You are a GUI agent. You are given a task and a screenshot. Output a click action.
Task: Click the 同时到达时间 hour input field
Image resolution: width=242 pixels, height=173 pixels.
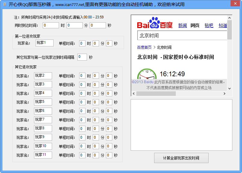click(51, 25)
